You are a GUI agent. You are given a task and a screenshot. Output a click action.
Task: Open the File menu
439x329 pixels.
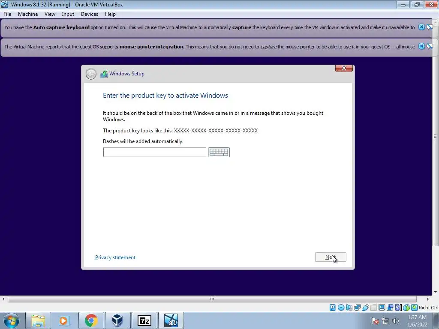[x=7, y=14]
